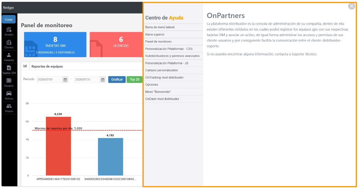Click the red 6,539 reports bar
Image resolution: width=360 pixels, height=189 pixels.
click(58, 146)
